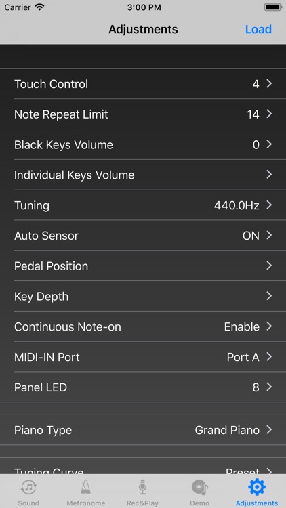
Task: Open Pedal Position settings
Action: tap(143, 266)
